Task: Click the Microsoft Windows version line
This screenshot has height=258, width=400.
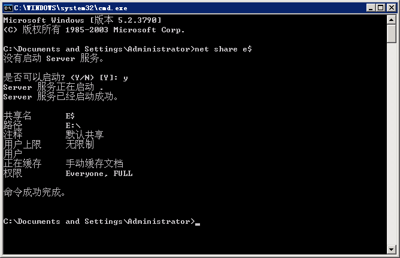Action: coord(82,20)
